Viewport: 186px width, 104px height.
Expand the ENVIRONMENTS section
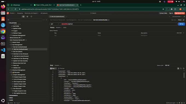coord(8,96)
